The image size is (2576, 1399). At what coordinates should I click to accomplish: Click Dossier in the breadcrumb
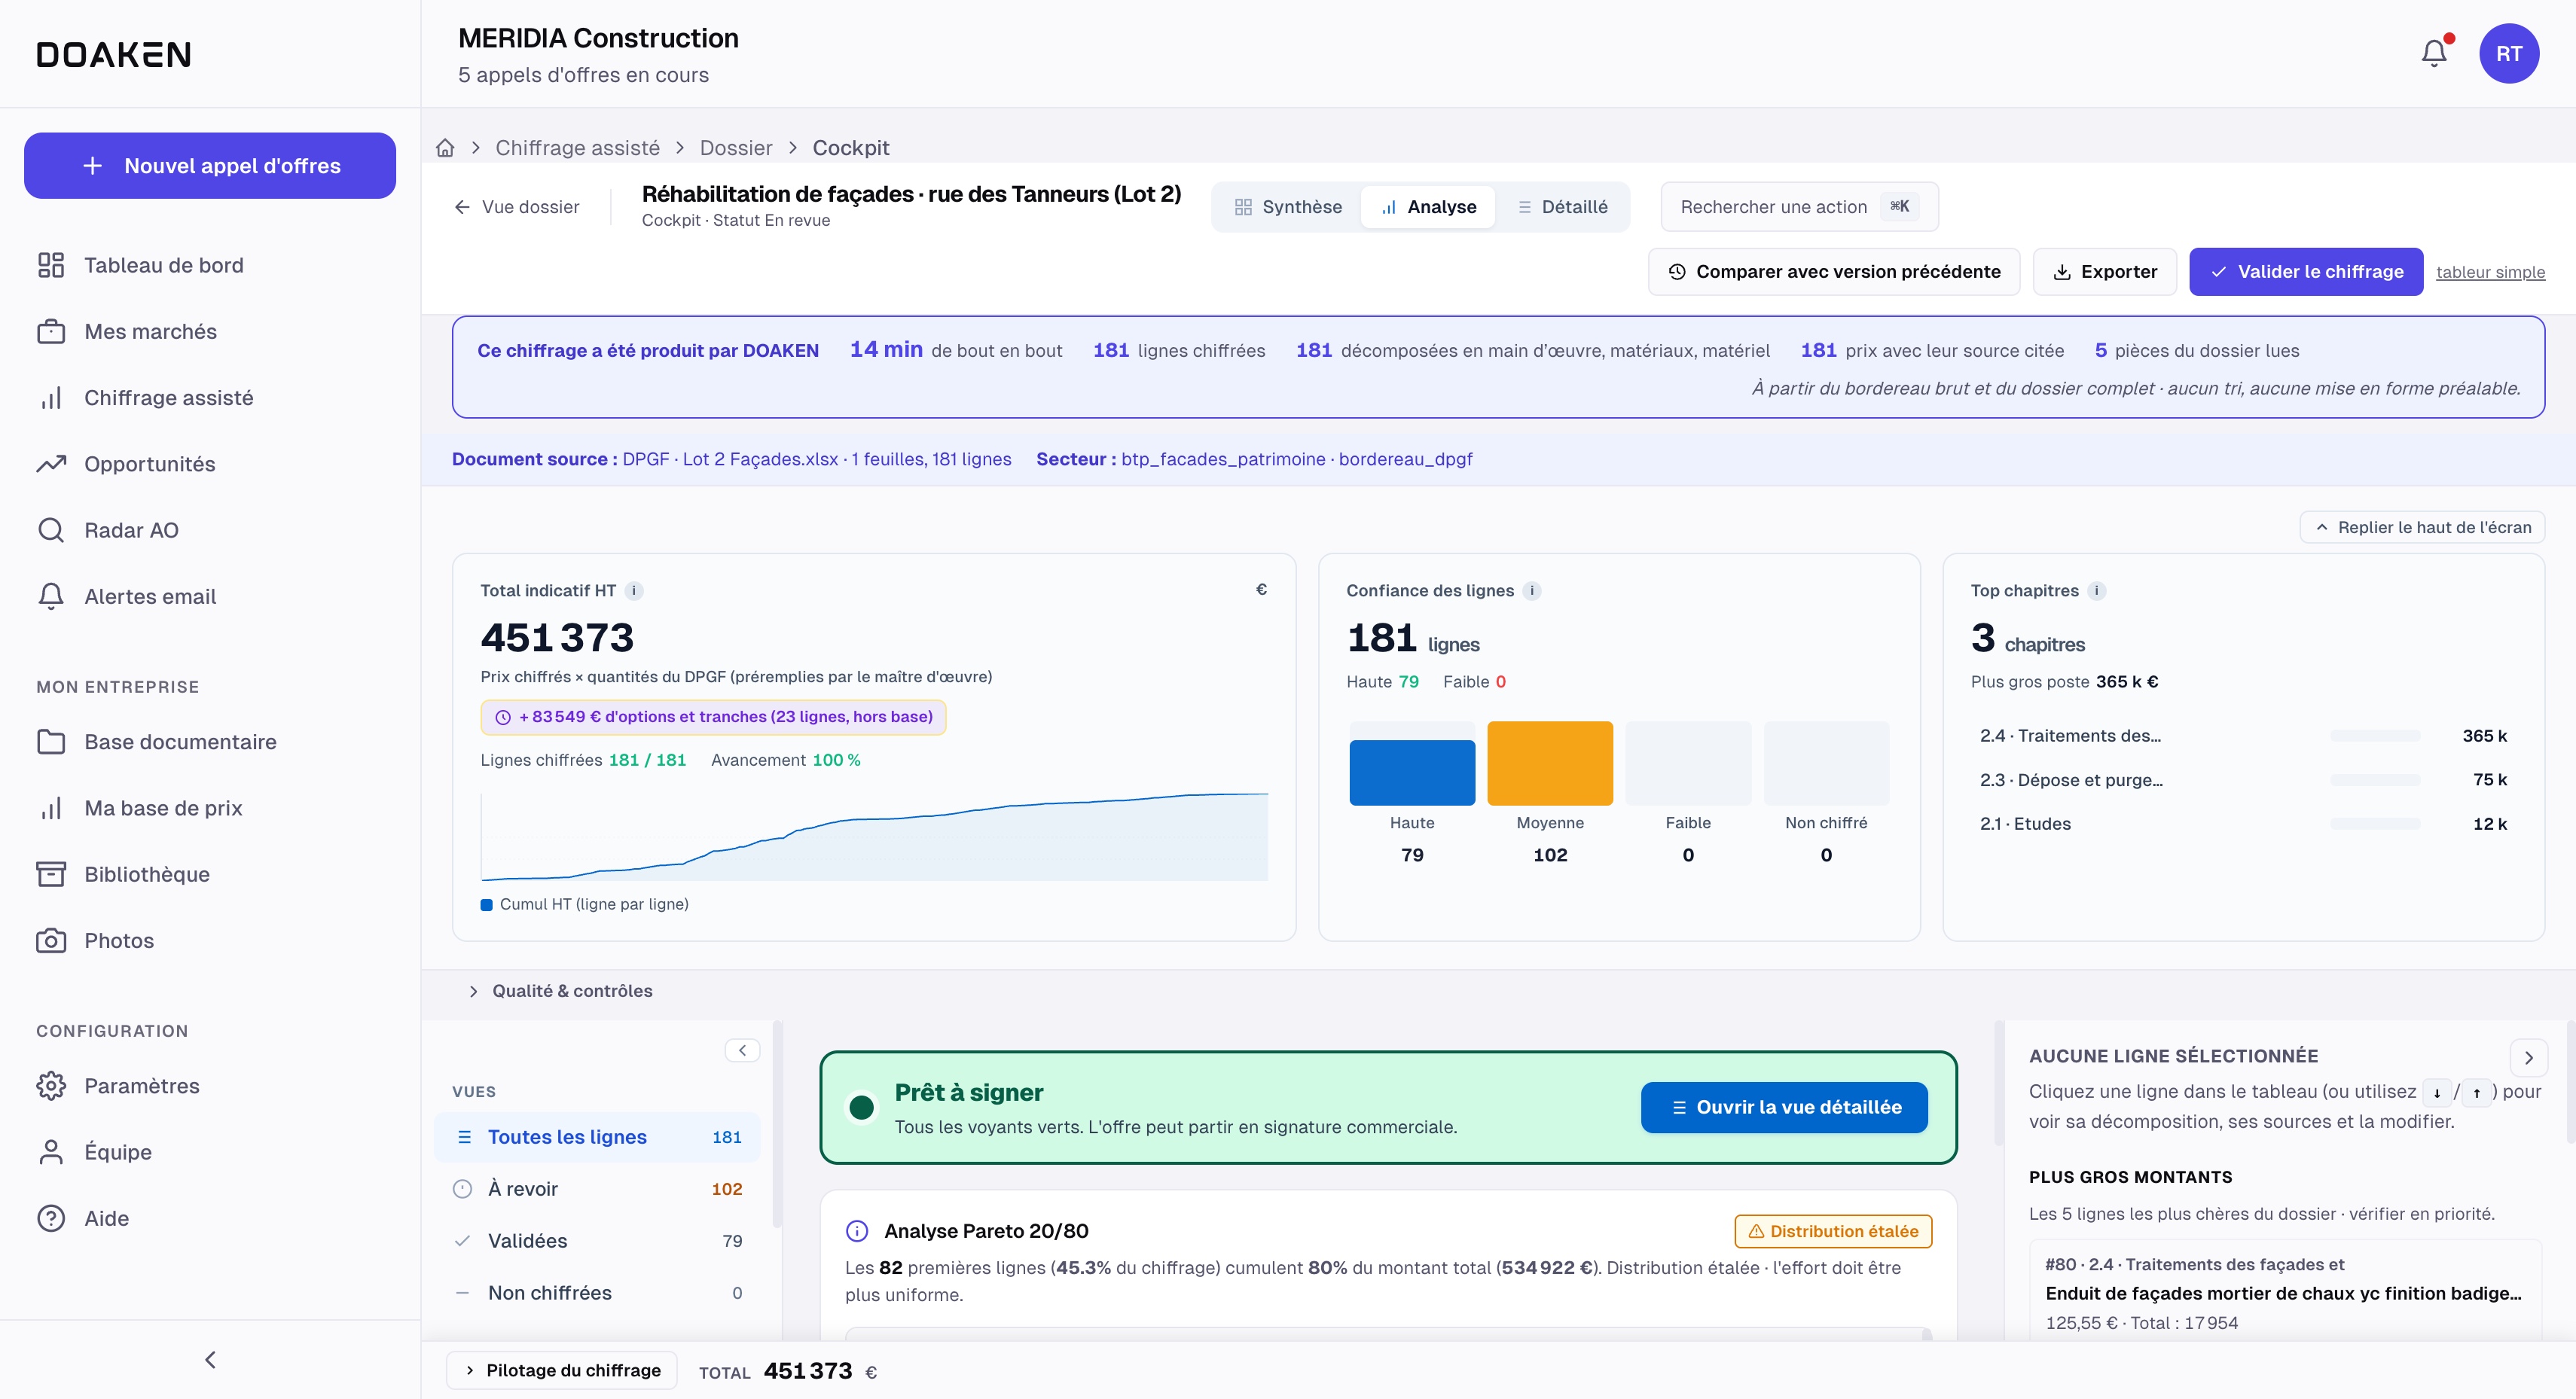click(736, 148)
